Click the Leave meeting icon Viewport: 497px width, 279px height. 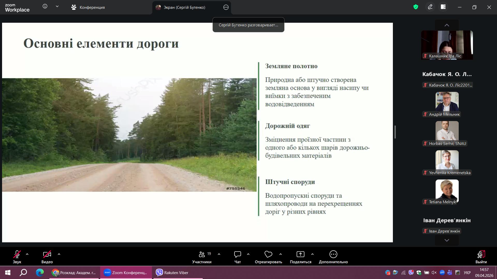(x=481, y=254)
